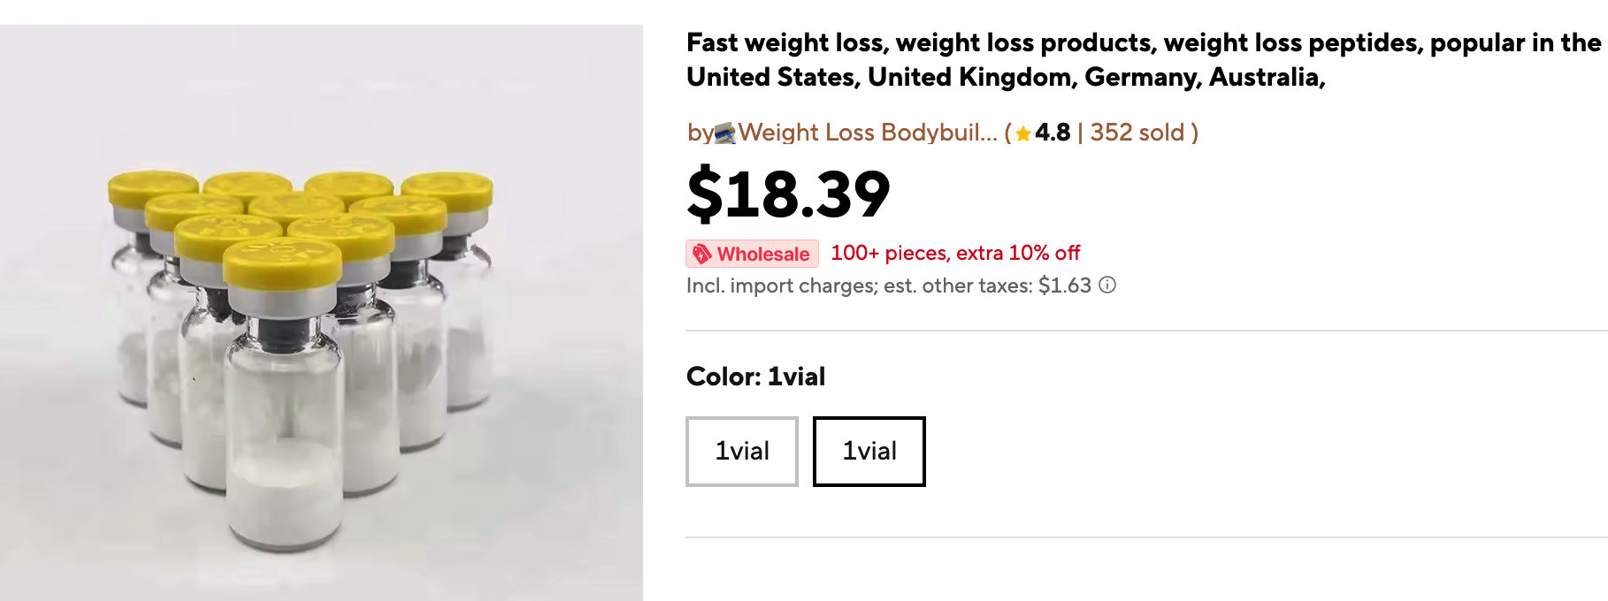The height and width of the screenshot is (601, 1608).
Task: Click the red tag icon in Wholesale badge
Action: coord(702,255)
